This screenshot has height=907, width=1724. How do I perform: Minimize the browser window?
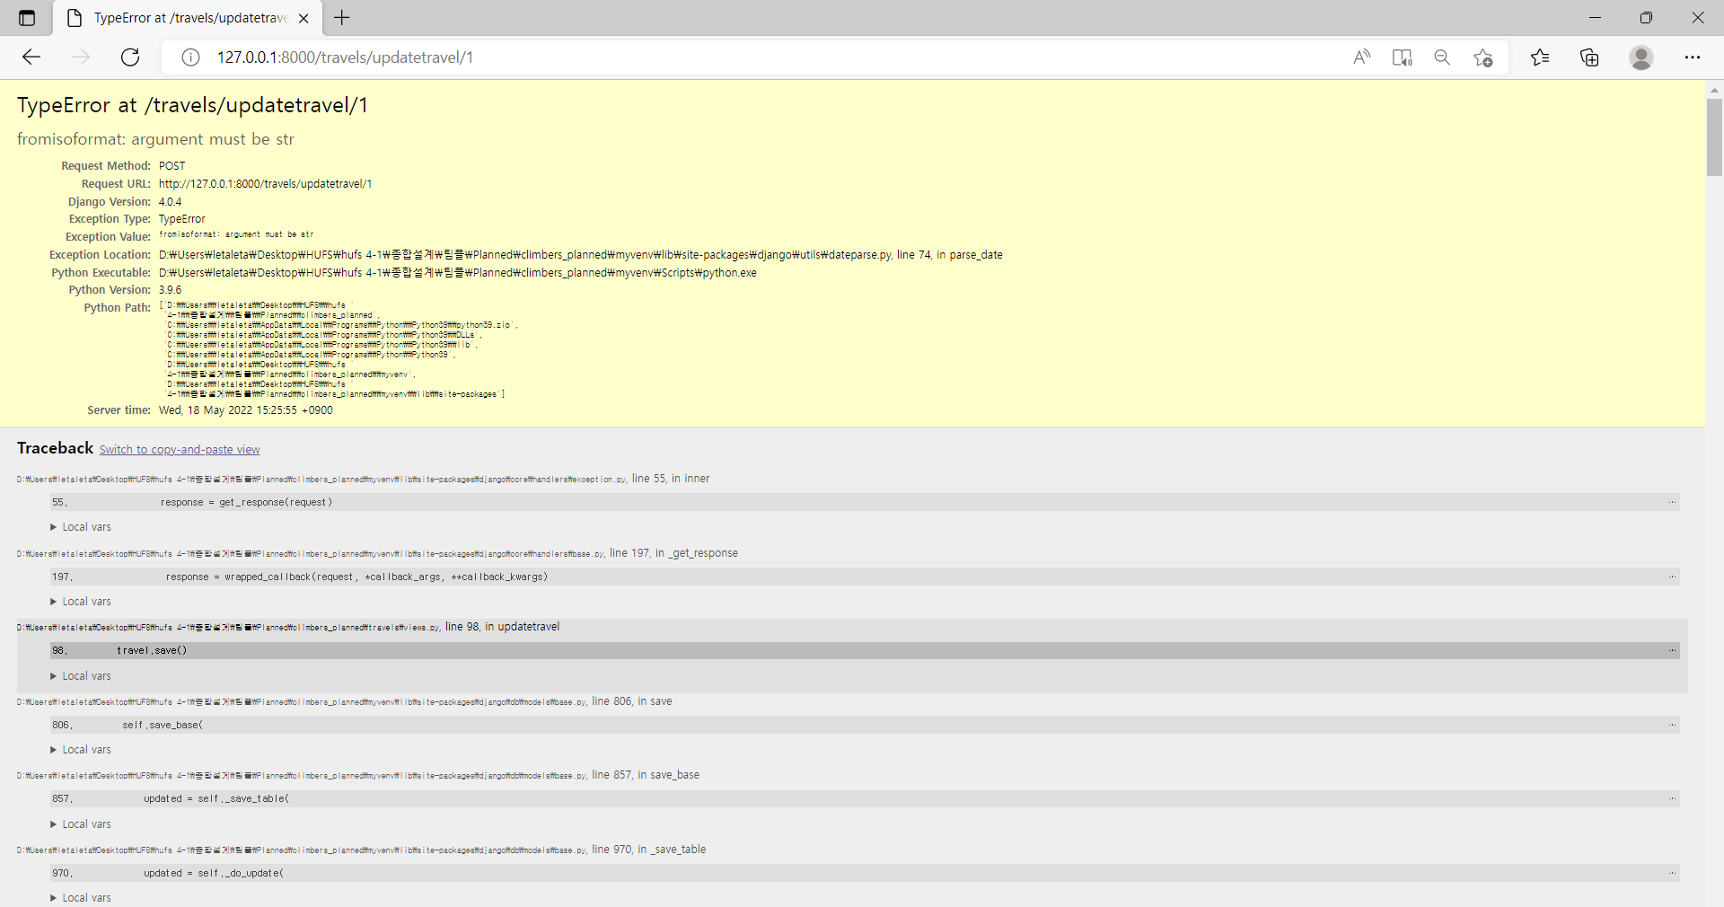pyautogui.click(x=1595, y=18)
